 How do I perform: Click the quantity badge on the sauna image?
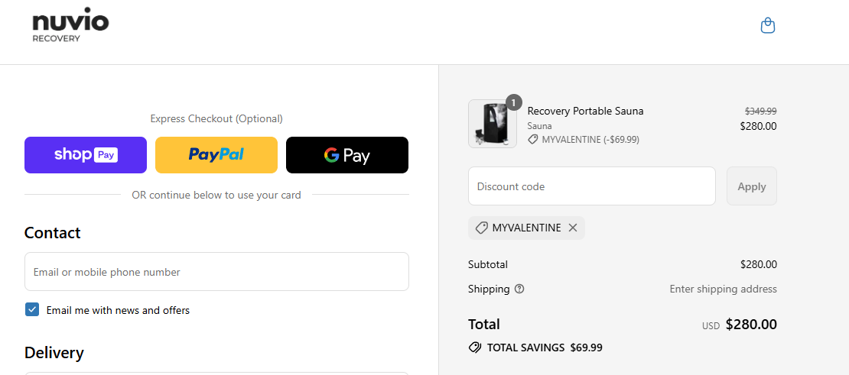(x=514, y=102)
